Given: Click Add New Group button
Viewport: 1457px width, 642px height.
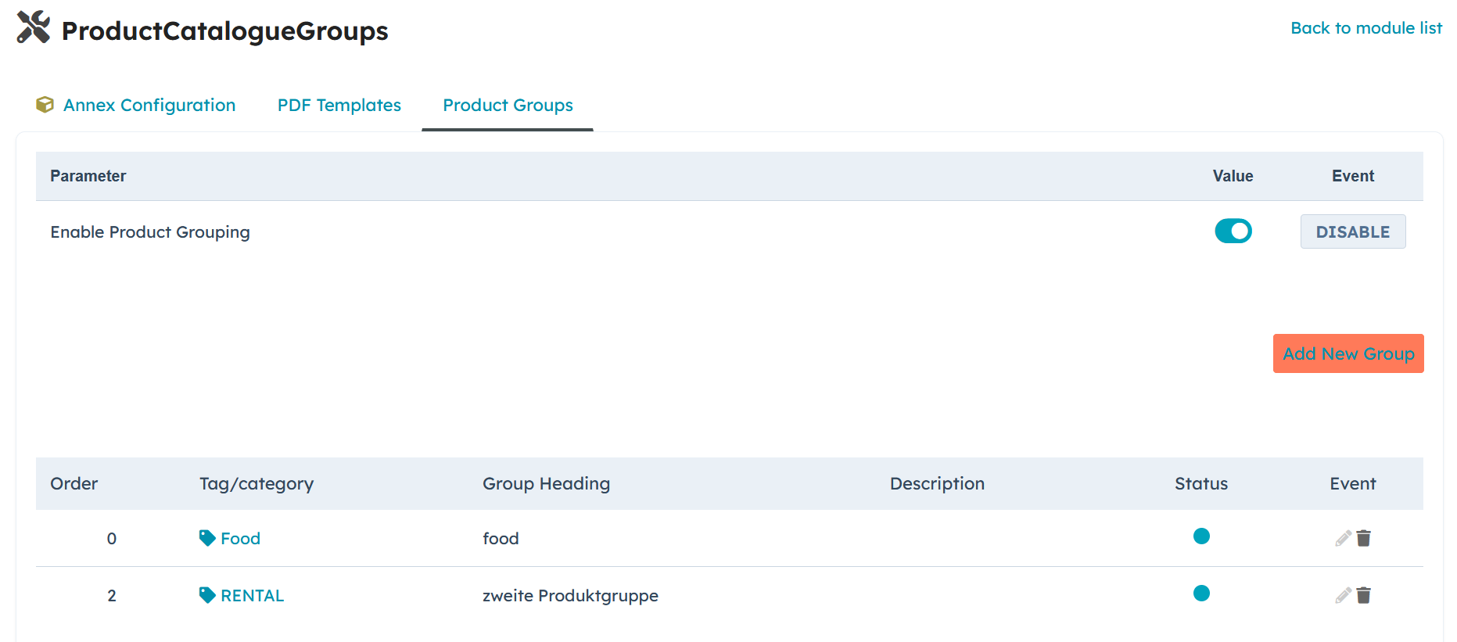Looking at the screenshot, I should pyautogui.click(x=1348, y=353).
